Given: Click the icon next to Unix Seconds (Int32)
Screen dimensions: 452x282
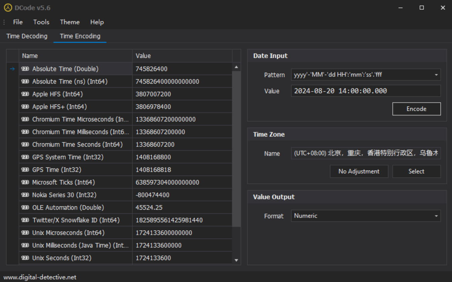Looking at the screenshot, I should (25, 258).
